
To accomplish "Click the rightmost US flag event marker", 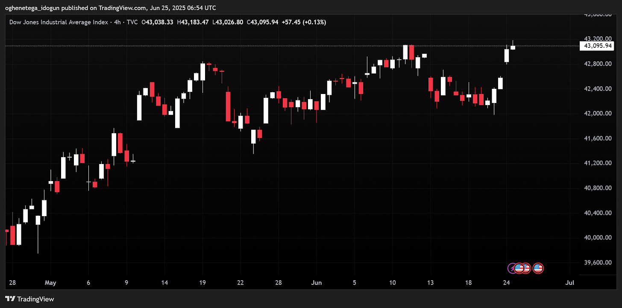I will (538, 268).
